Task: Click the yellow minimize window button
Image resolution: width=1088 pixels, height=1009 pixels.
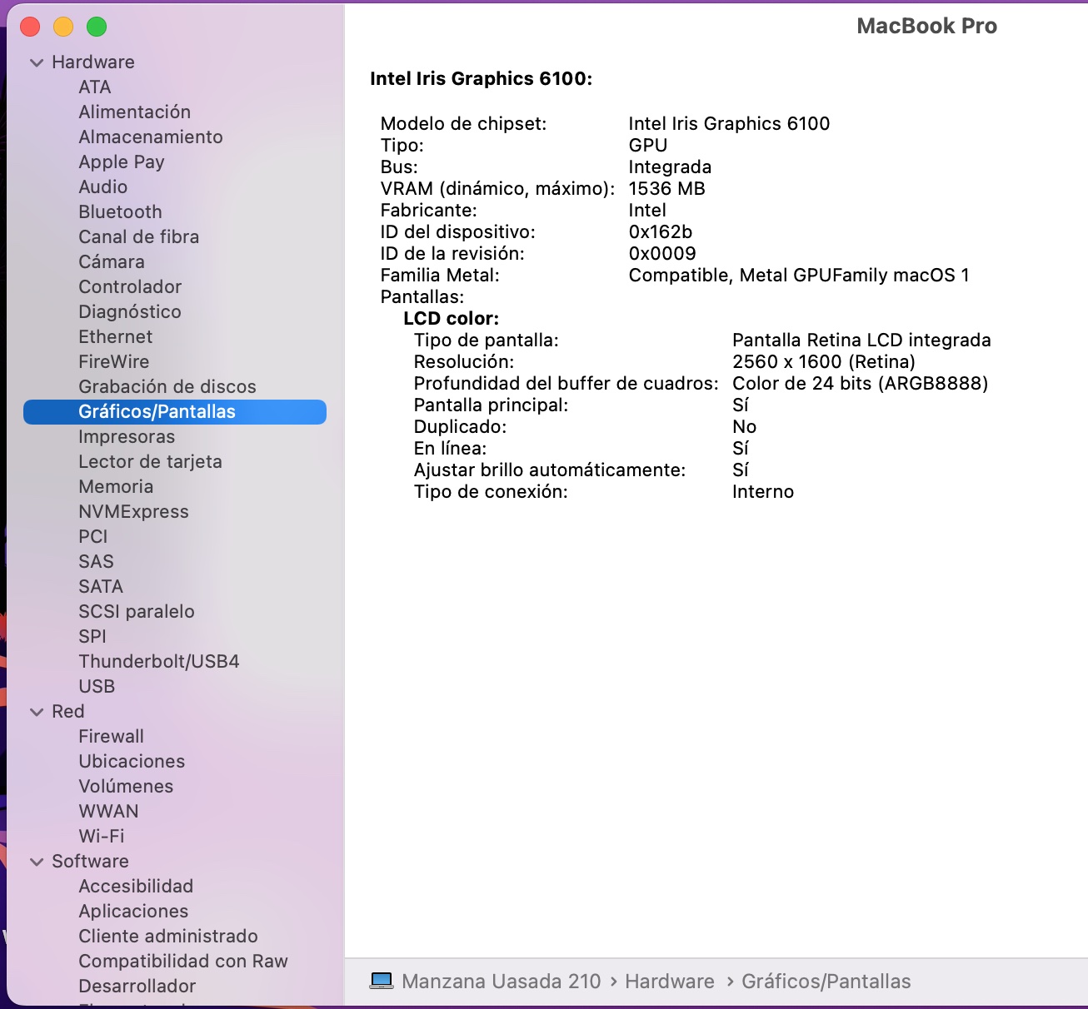Action: coord(63,27)
